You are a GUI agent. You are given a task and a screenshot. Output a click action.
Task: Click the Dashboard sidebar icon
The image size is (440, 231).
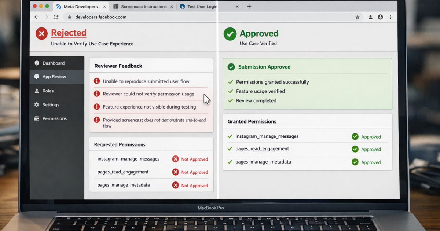point(37,63)
